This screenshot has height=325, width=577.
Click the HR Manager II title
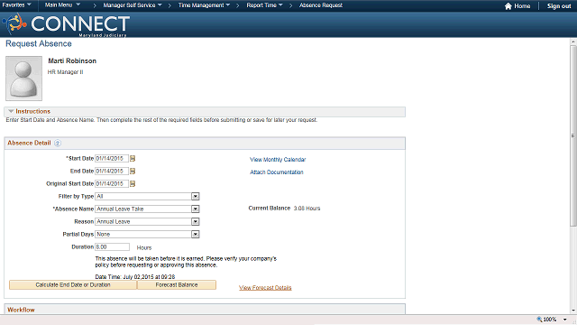coord(66,72)
